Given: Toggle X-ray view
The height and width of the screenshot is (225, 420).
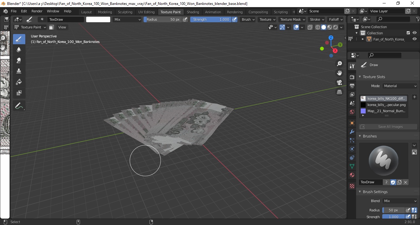Looking at the screenshot, I should [310, 27].
